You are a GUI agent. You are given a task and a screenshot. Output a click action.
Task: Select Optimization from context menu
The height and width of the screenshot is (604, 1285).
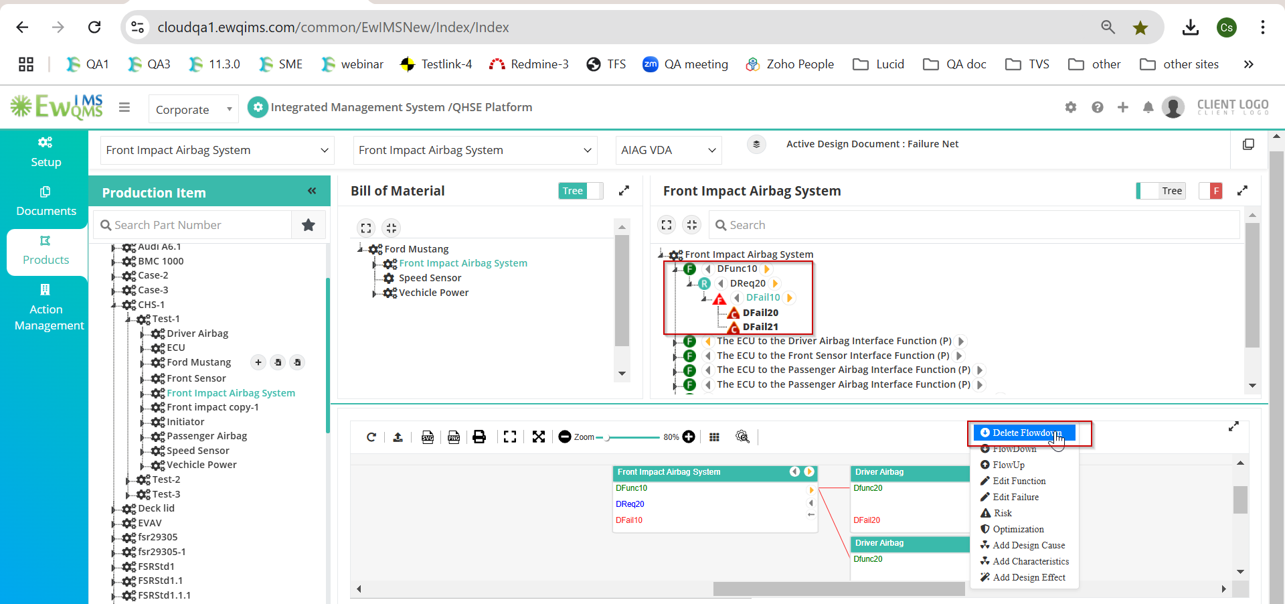point(1017,529)
